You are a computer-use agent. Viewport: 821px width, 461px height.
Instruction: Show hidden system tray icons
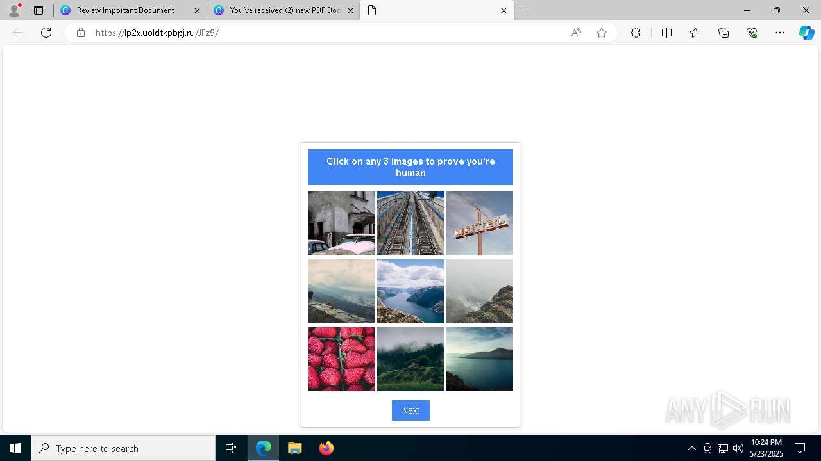(x=691, y=448)
